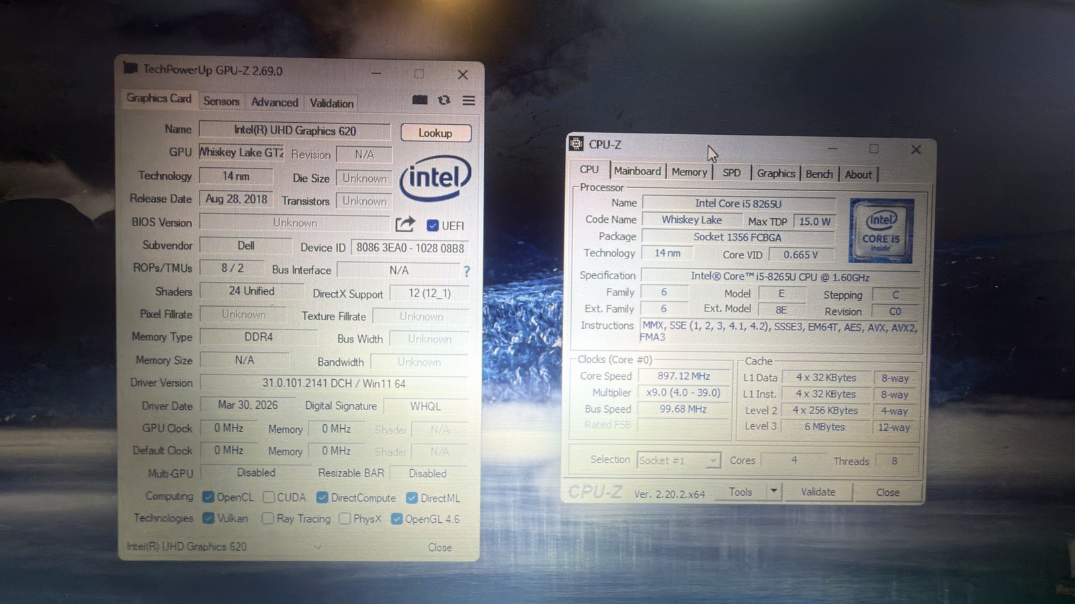
Task: Open the CPU-Z Mainboard tab
Action: [x=637, y=171]
